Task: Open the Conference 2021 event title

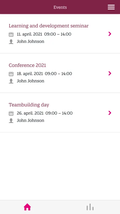Action: coord(28,65)
